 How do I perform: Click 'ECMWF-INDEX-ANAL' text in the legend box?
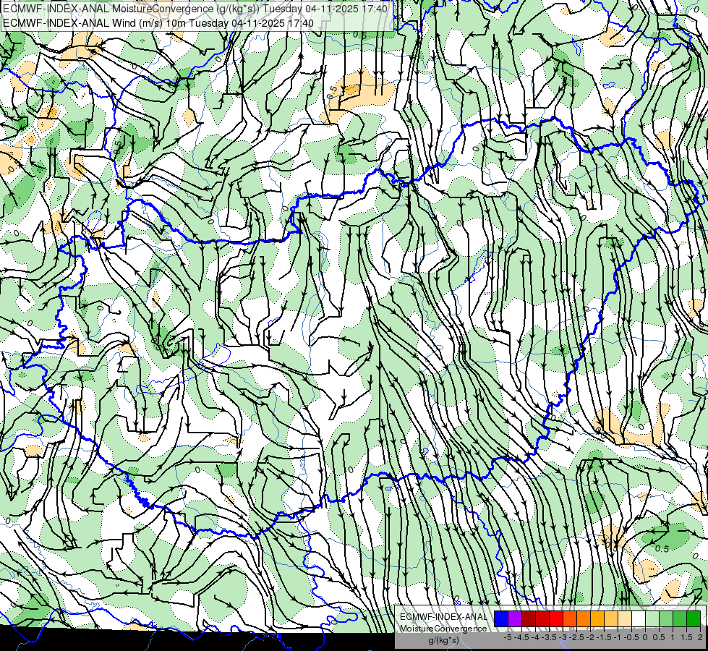click(443, 617)
